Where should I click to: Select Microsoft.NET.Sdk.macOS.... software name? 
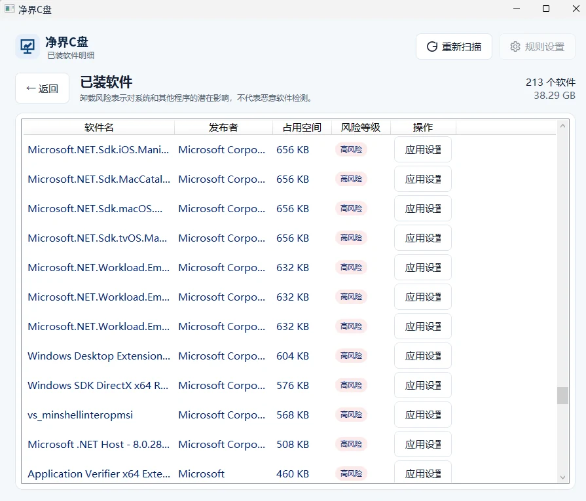[95, 209]
